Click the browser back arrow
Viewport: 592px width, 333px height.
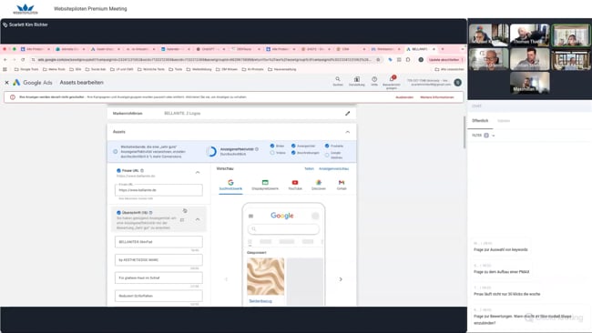click(x=5, y=59)
